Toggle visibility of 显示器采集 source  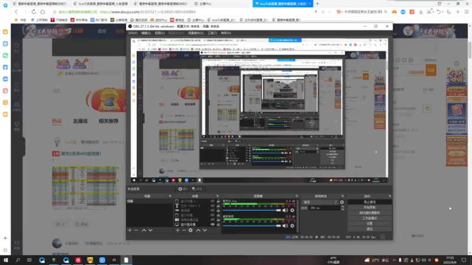pyautogui.click(x=212, y=224)
